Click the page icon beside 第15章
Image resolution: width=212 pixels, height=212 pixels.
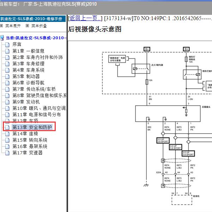pyautogui.click(x=7, y=140)
